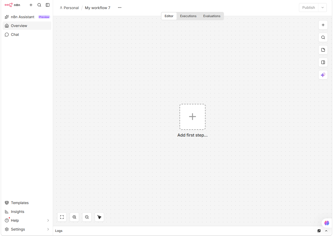Click the add node plus icon on canvas right

pyautogui.click(x=323, y=25)
